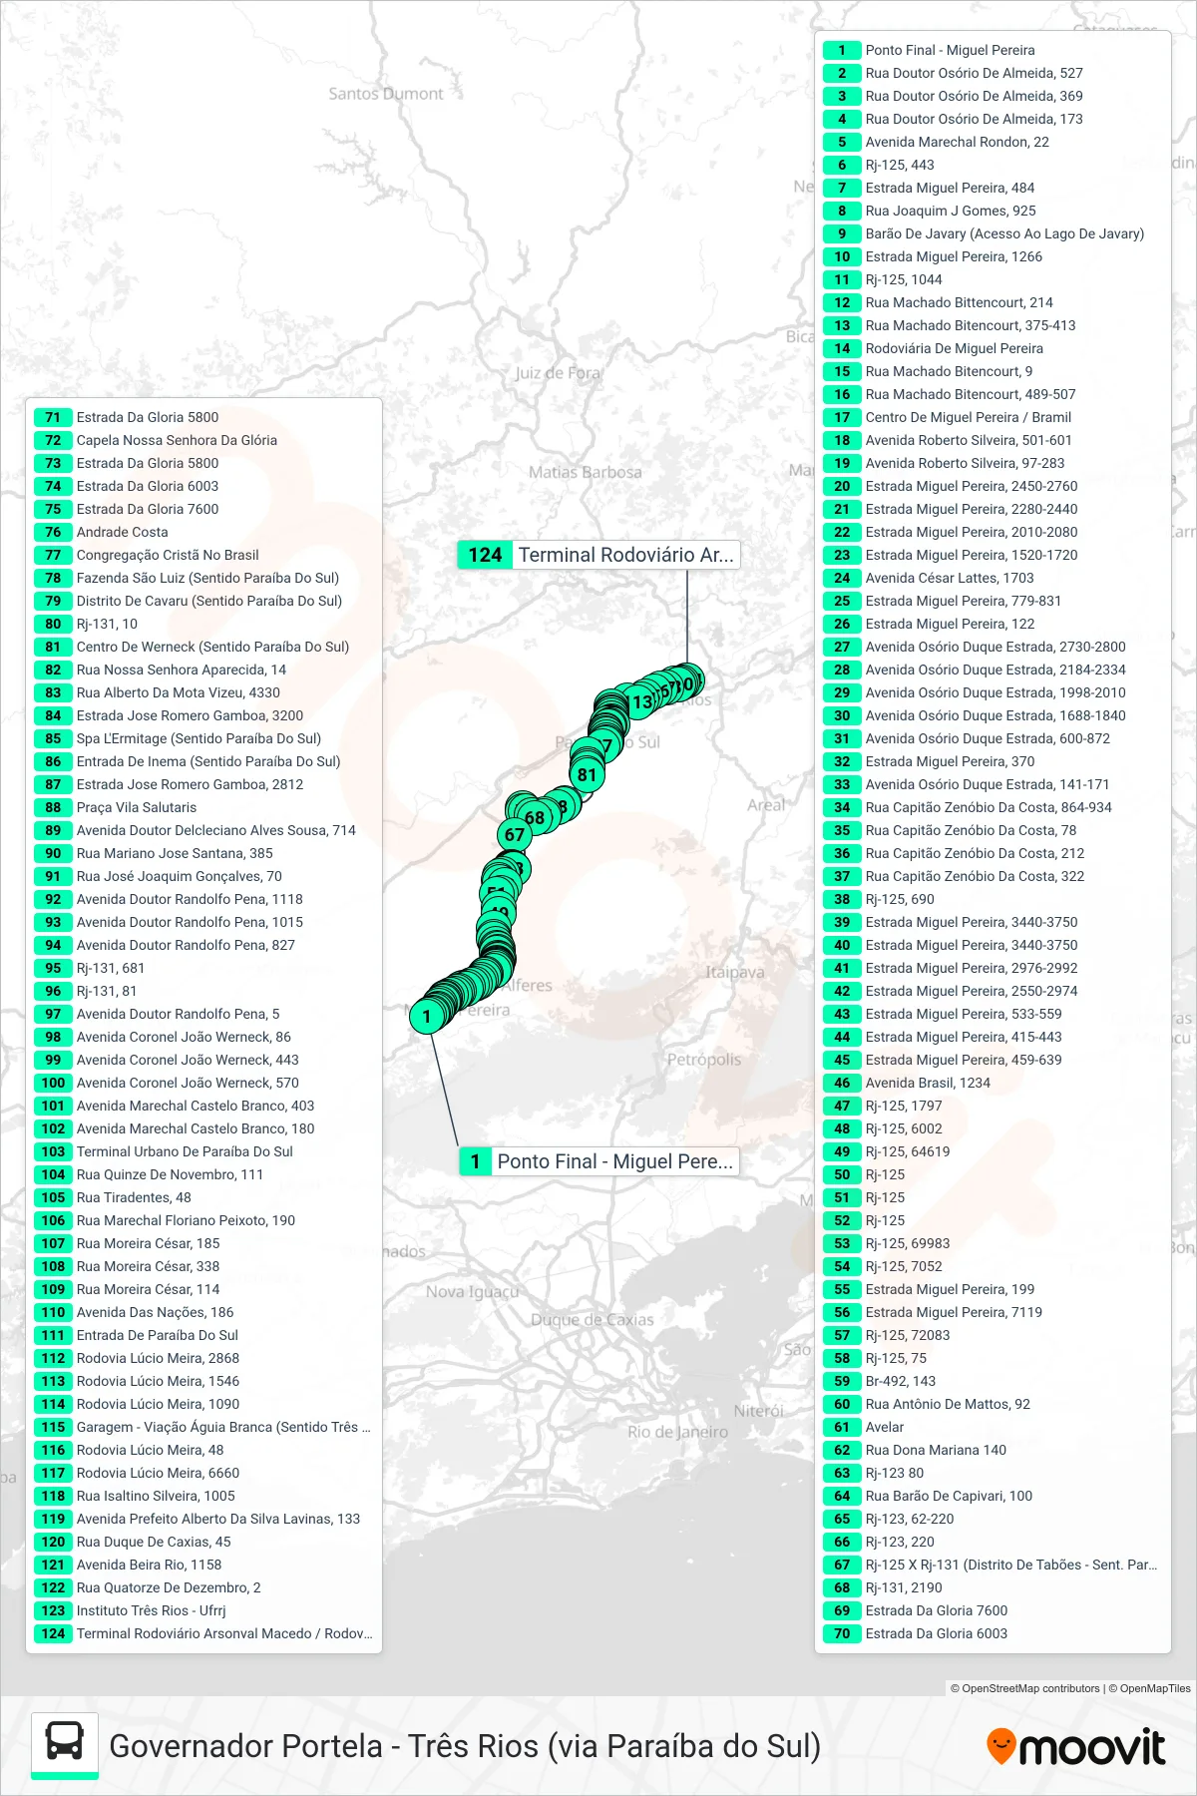Screen dimensions: 1197x1796
Task: Select stop Centro De Miguel Pereira / Bramil
Action: (x=947, y=417)
